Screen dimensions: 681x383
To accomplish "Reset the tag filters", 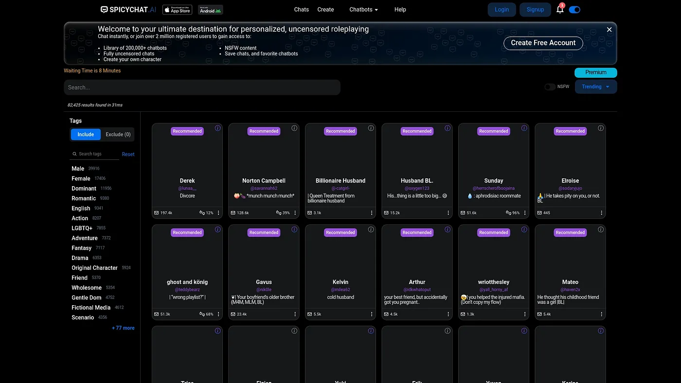I will click(128, 154).
